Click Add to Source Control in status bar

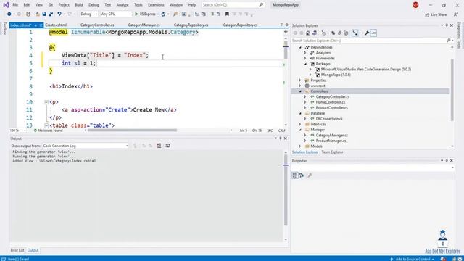point(412,259)
